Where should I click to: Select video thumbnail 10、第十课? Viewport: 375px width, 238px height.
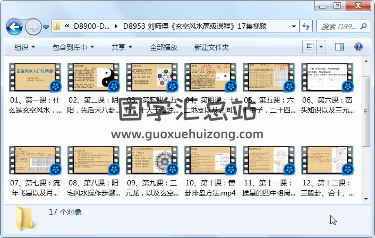point(210,160)
